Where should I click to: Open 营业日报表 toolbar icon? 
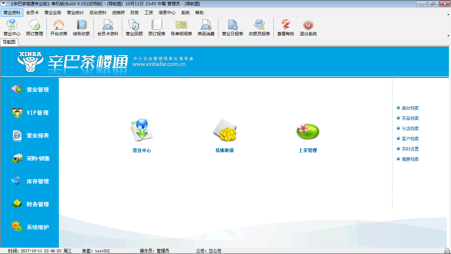232,28
